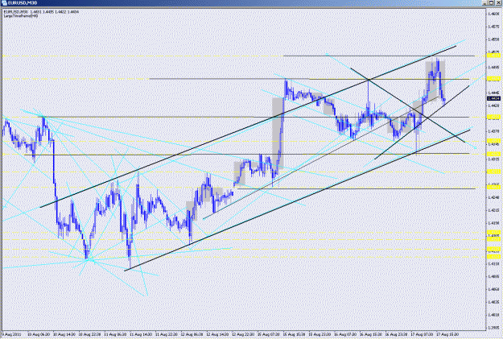Click the 1.4600 price axis label

(x=493, y=14)
